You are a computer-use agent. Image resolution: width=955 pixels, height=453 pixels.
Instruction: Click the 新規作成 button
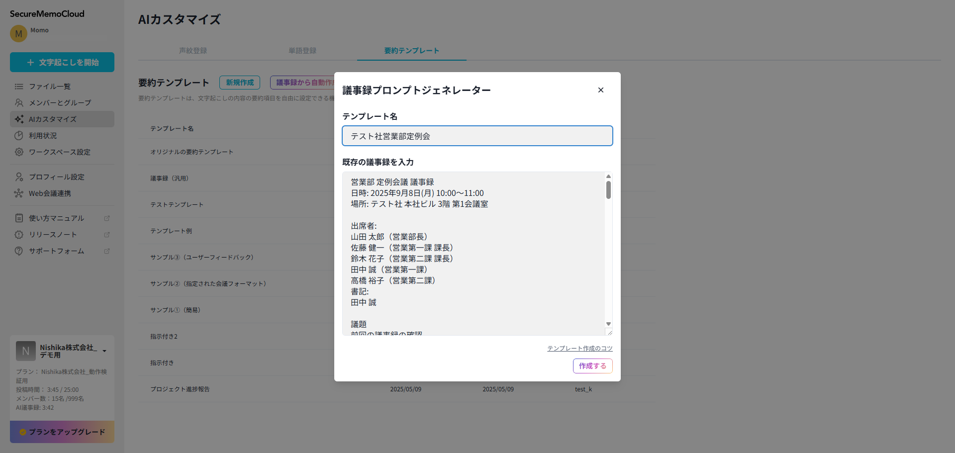pyautogui.click(x=239, y=82)
